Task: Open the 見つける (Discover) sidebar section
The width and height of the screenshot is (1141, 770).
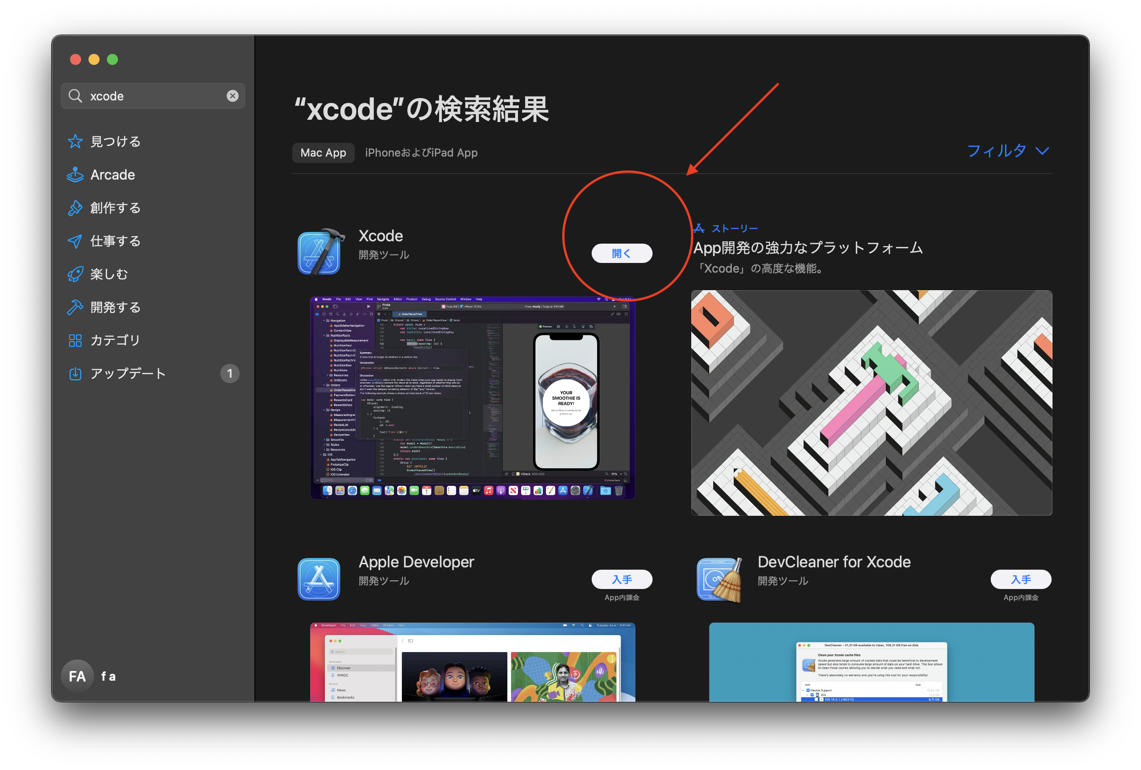Action: (x=153, y=141)
